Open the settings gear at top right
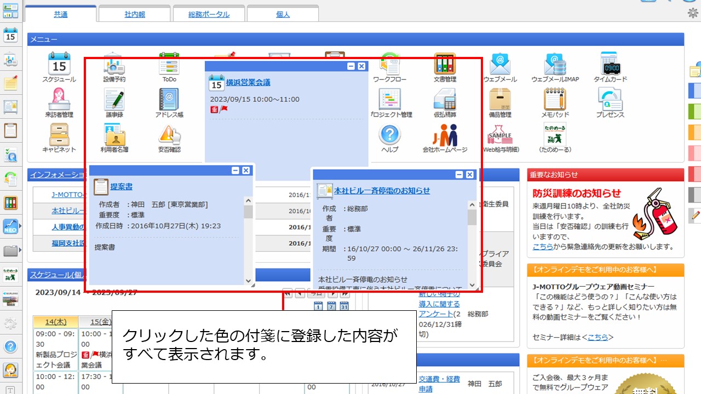This screenshot has width=701, height=394. 693,13
